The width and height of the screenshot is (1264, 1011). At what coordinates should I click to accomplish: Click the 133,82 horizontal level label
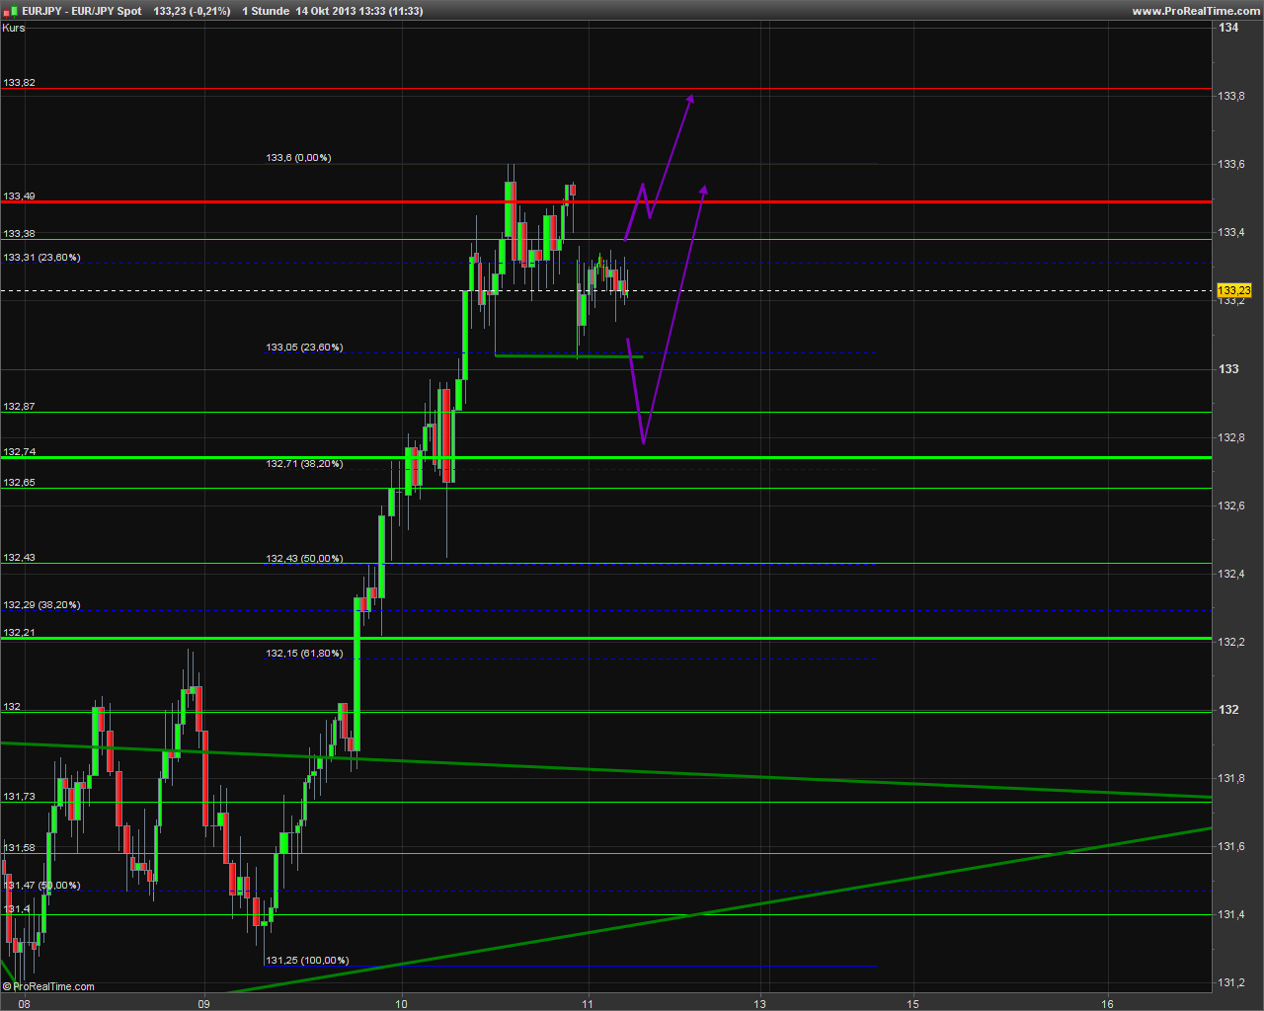coord(19,83)
